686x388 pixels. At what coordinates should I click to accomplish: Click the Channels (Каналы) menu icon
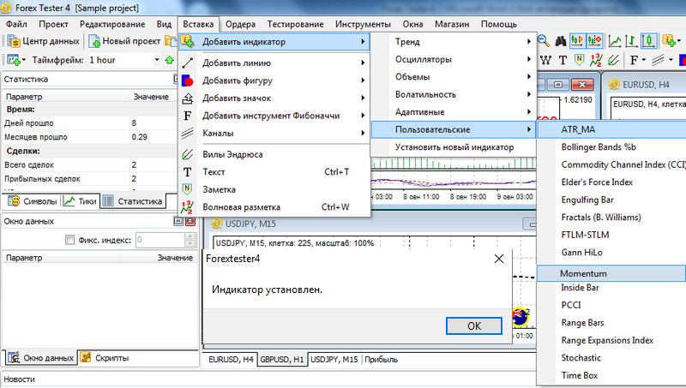point(187,134)
